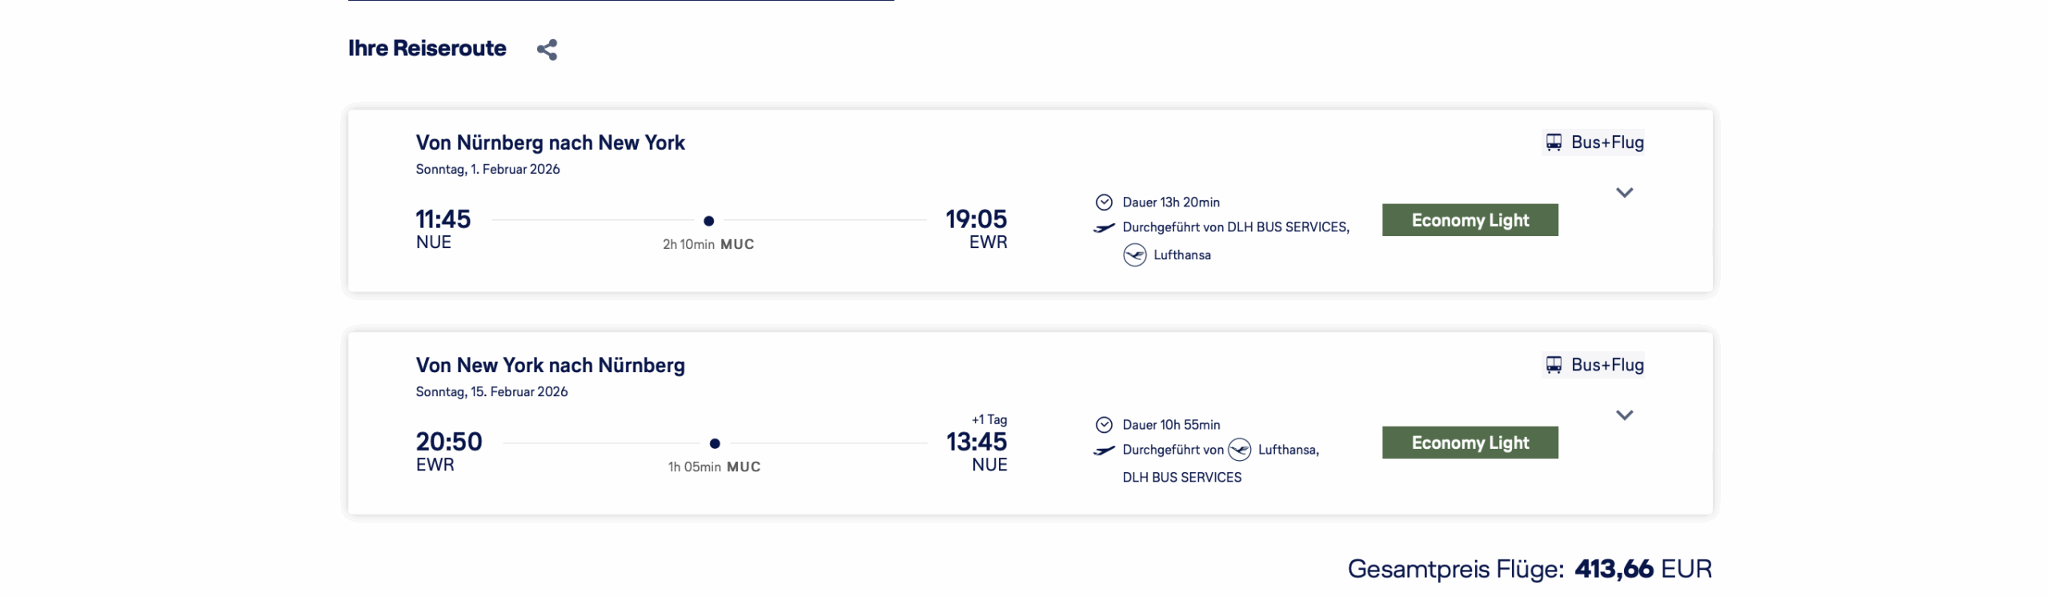Click the Von New York nach Nürnberg heading
2049x597 pixels.
pyautogui.click(x=550, y=365)
